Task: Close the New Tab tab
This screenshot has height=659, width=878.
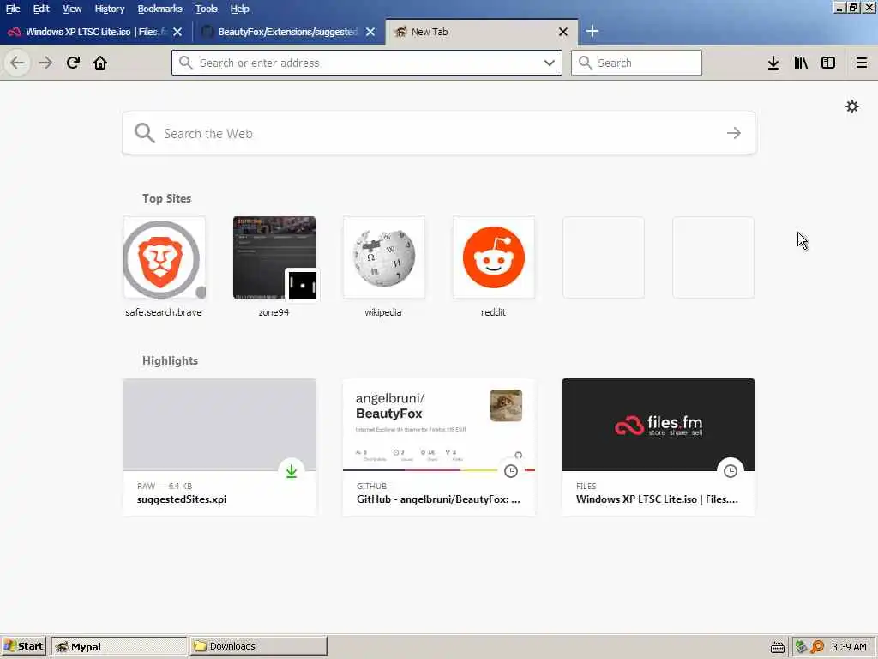Action: tap(563, 32)
